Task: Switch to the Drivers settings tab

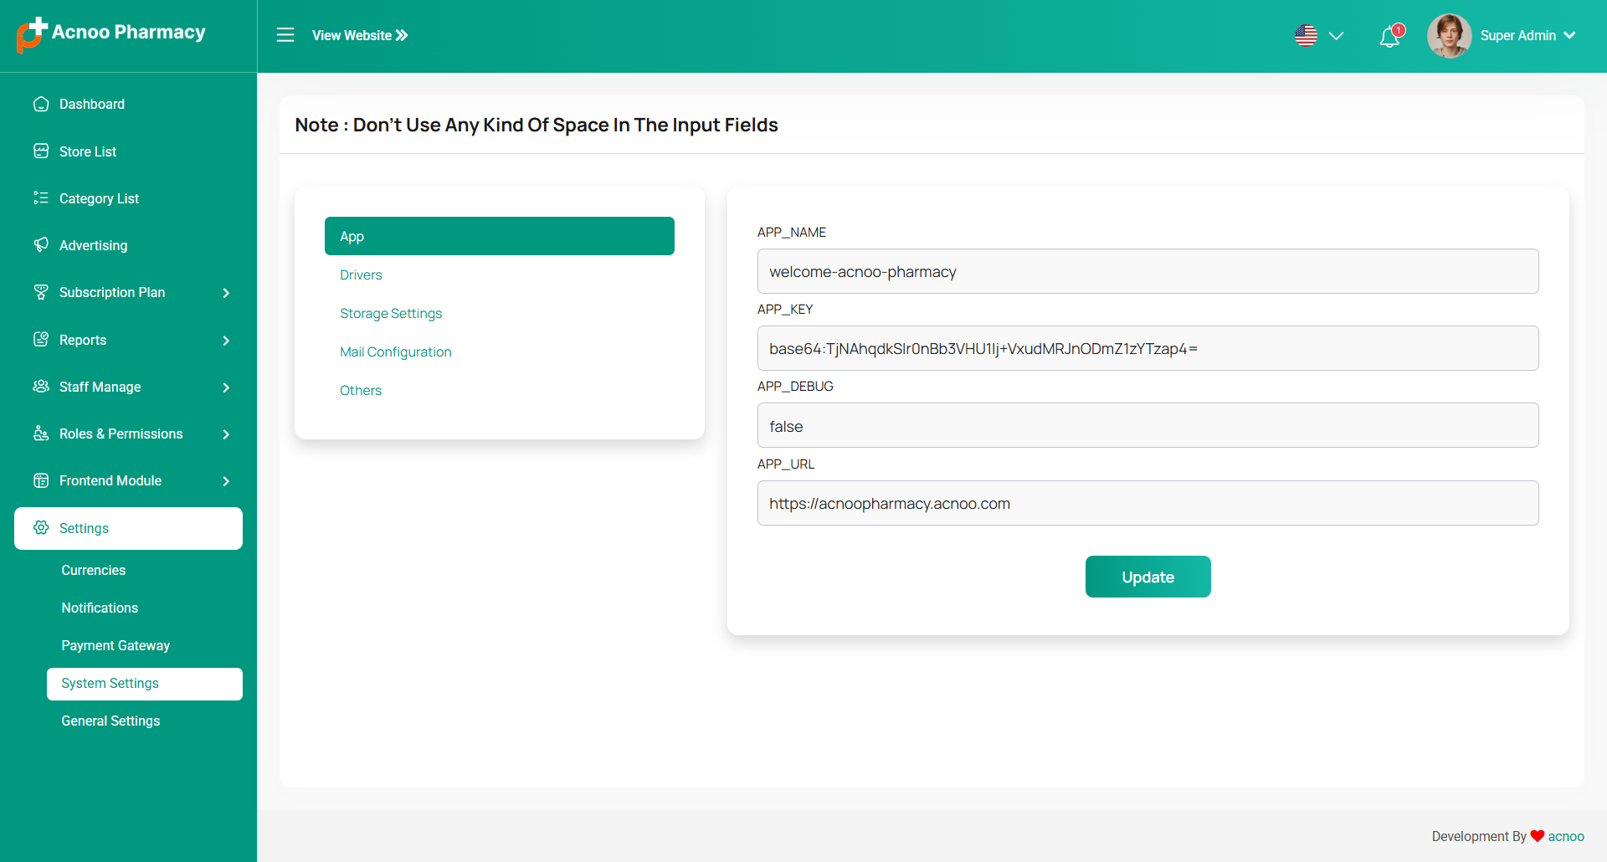Action: [361, 275]
